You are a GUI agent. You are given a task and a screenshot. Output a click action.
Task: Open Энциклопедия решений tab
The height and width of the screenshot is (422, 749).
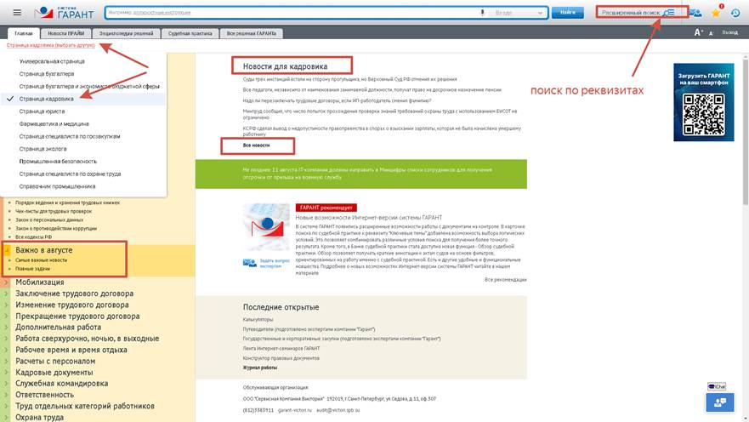coord(126,33)
